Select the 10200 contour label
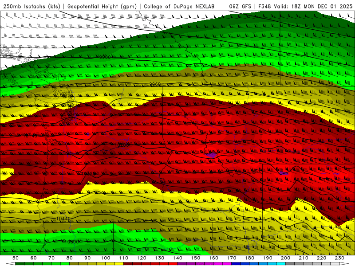 (122, 145)
